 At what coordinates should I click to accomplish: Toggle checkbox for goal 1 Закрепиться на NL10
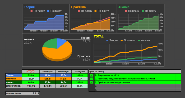91,75
